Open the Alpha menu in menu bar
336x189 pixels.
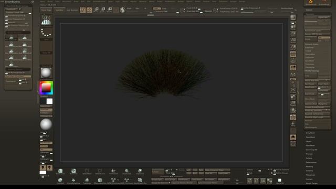click(x=43, y=2)
